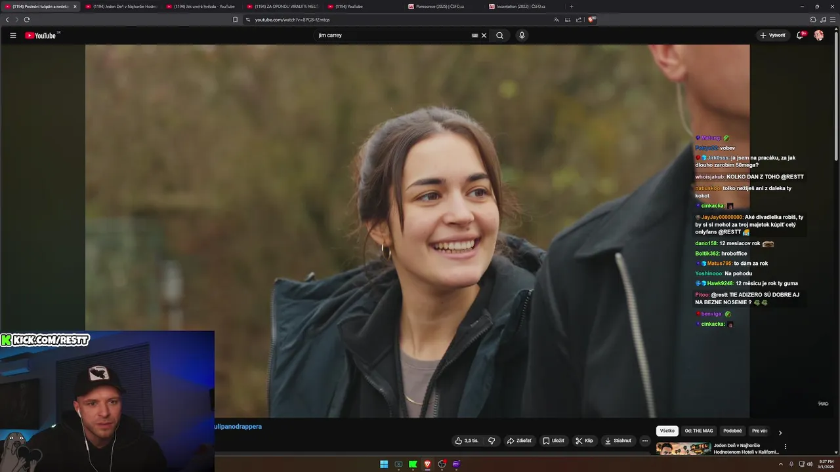Switch to the Pomocnice (2025) ČSFD tab
Image resolution: width=840 pixels, height=472 pixels.
tap(444, 7)
